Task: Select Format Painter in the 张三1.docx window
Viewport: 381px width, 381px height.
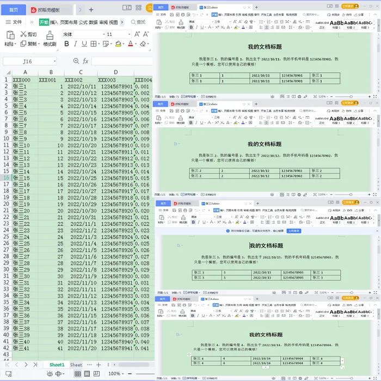Action: tap(181, 23)
